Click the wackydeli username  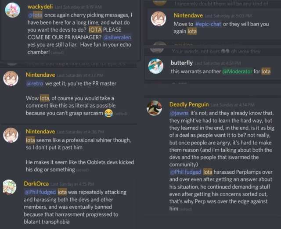(x=40, y=7)
